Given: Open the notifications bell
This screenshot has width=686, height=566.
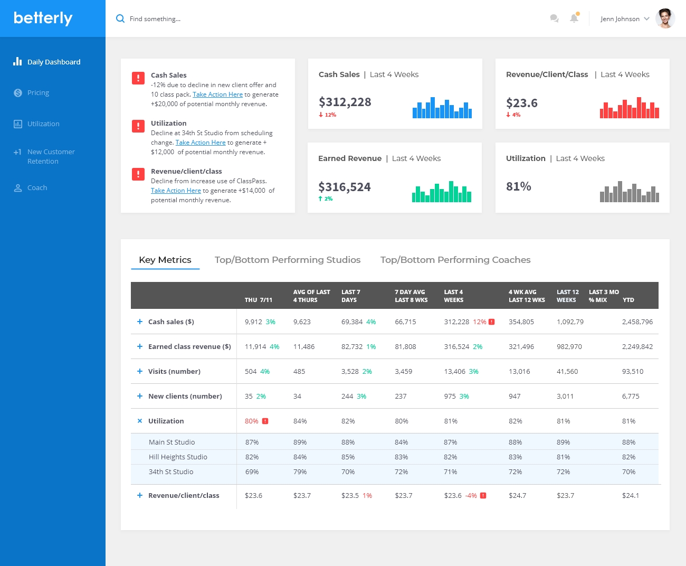Looking at the screenshot, I should (574, 18).
